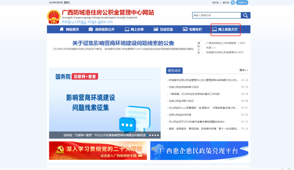Viewport: 294px width, 170px height.
Task: Click 更多>> beside 政务动态
Action: point(243,70)
